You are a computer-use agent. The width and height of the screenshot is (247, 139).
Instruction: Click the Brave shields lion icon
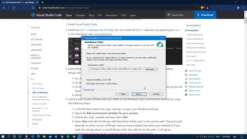(x=202, y=8)
